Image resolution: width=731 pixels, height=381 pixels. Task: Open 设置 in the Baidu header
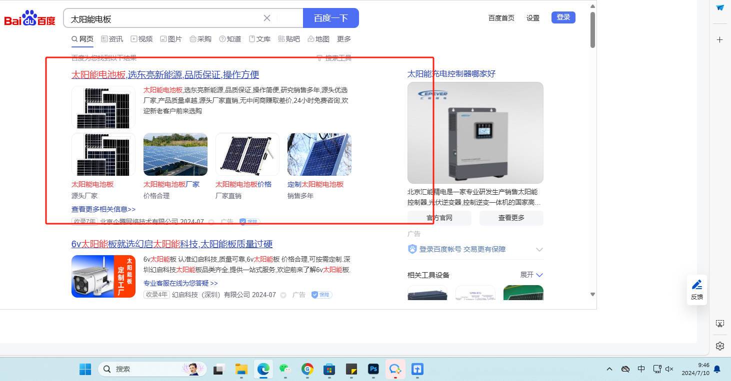point(533,18)
